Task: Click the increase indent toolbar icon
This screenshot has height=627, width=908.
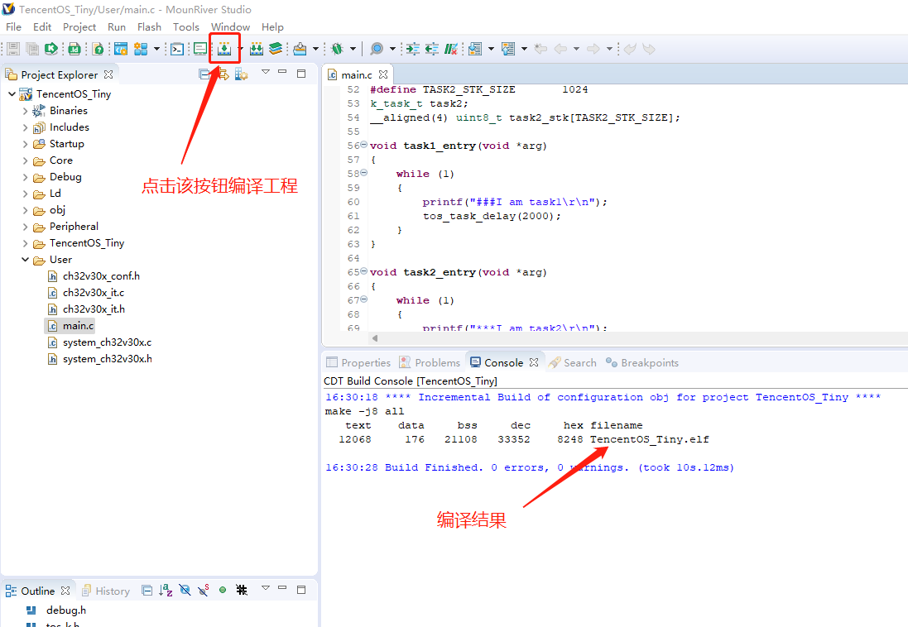Action: click(413, 49)
